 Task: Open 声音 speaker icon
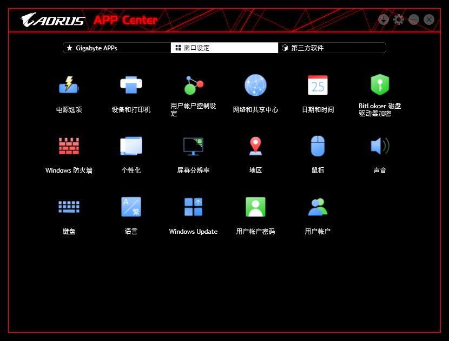[380, 146]
